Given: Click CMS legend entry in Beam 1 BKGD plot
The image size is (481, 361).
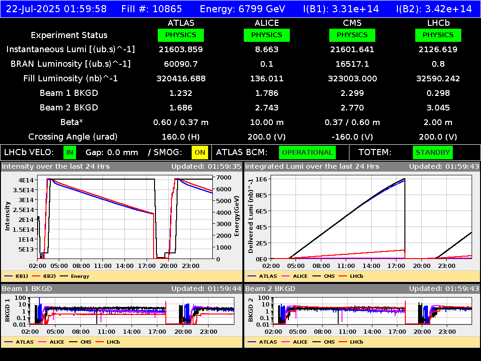Looking at the screenshot, I should pyautogui.click(x=80, y=342).
